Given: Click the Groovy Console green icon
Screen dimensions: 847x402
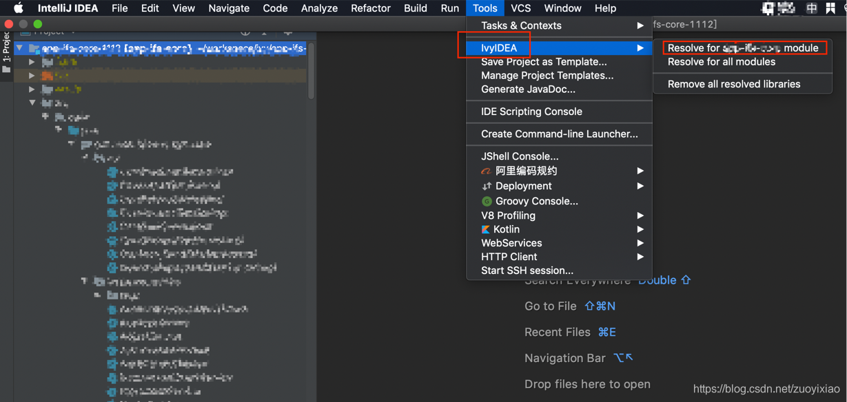Looking at the screenshot, I should tap(487, 201).
